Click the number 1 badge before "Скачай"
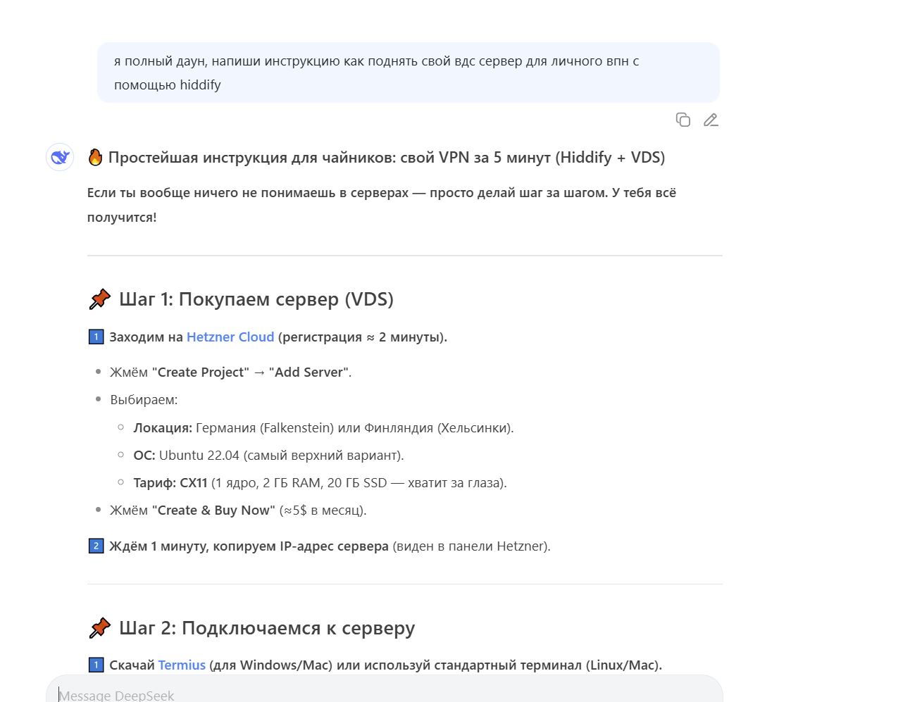Viewport: 910px width, 702px height. [x=96, y=665]
